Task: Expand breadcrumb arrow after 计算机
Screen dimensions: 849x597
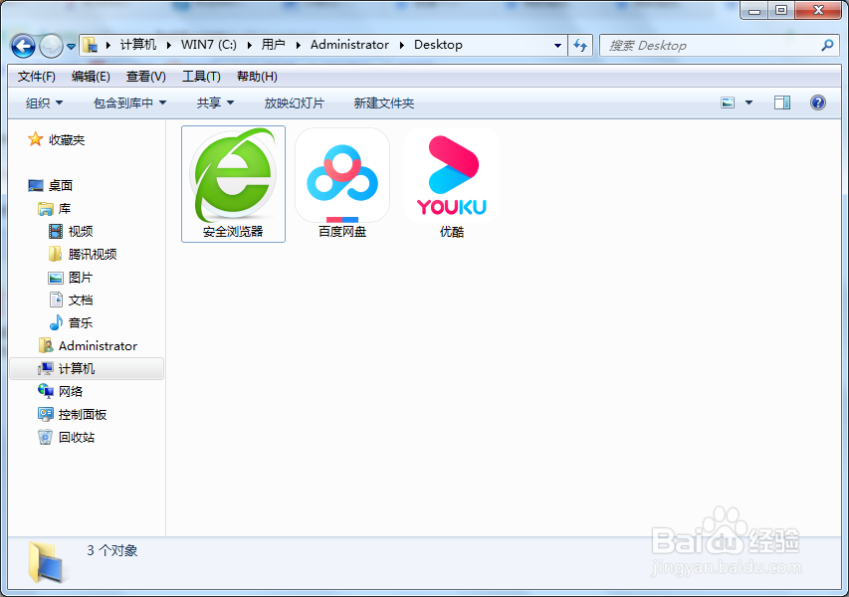Action: point(169,45)
